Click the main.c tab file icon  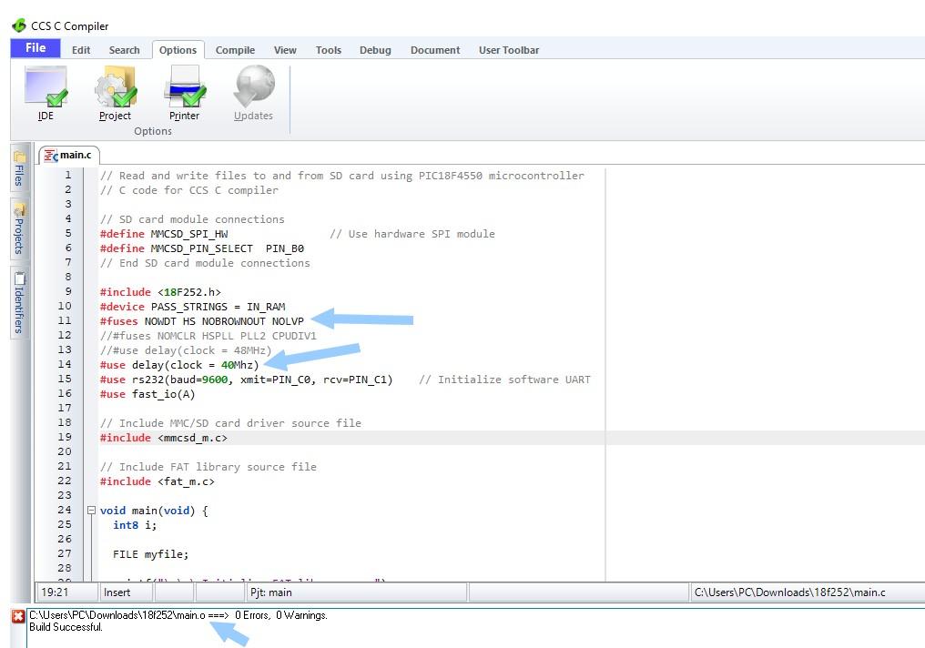(x=51, y=155)
